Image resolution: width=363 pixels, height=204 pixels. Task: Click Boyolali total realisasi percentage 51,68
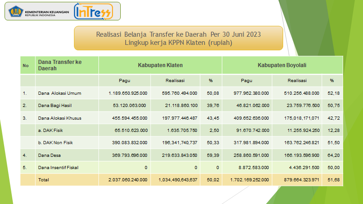click(x=332, y=180)
